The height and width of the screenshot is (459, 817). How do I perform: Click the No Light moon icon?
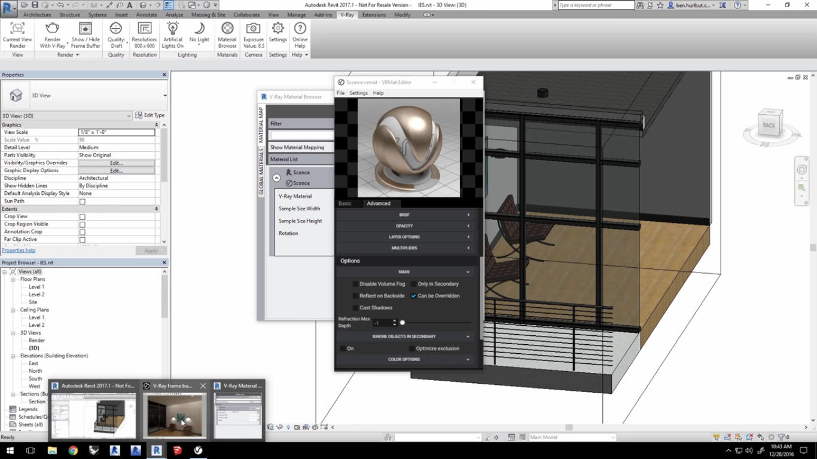(199, 28)
